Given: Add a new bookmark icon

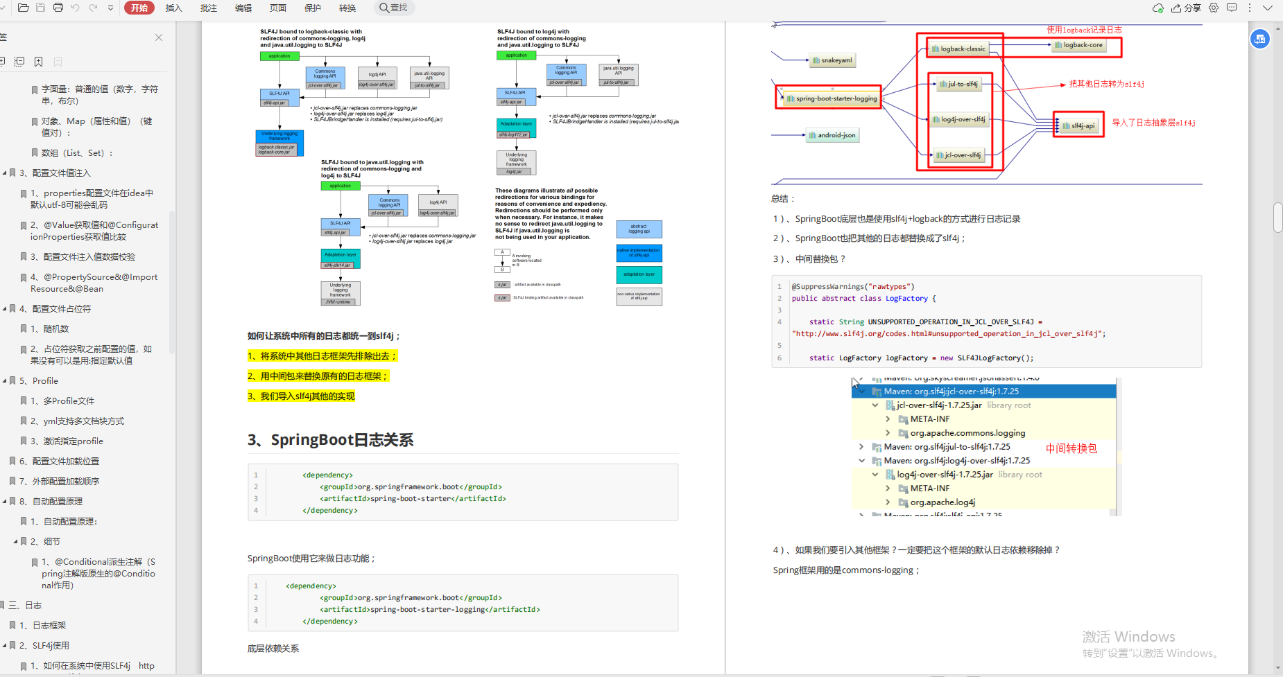Looking at the screenshot, I should (39, 62).
